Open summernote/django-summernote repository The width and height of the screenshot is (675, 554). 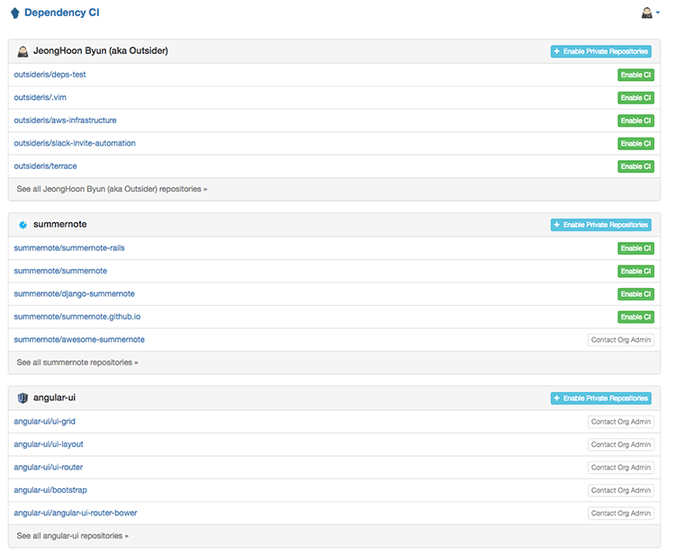coord(74,294)
